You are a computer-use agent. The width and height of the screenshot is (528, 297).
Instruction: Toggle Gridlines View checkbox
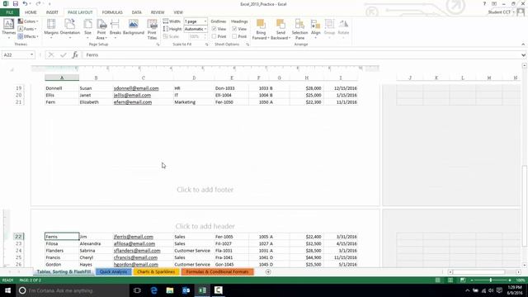[214, 29]
